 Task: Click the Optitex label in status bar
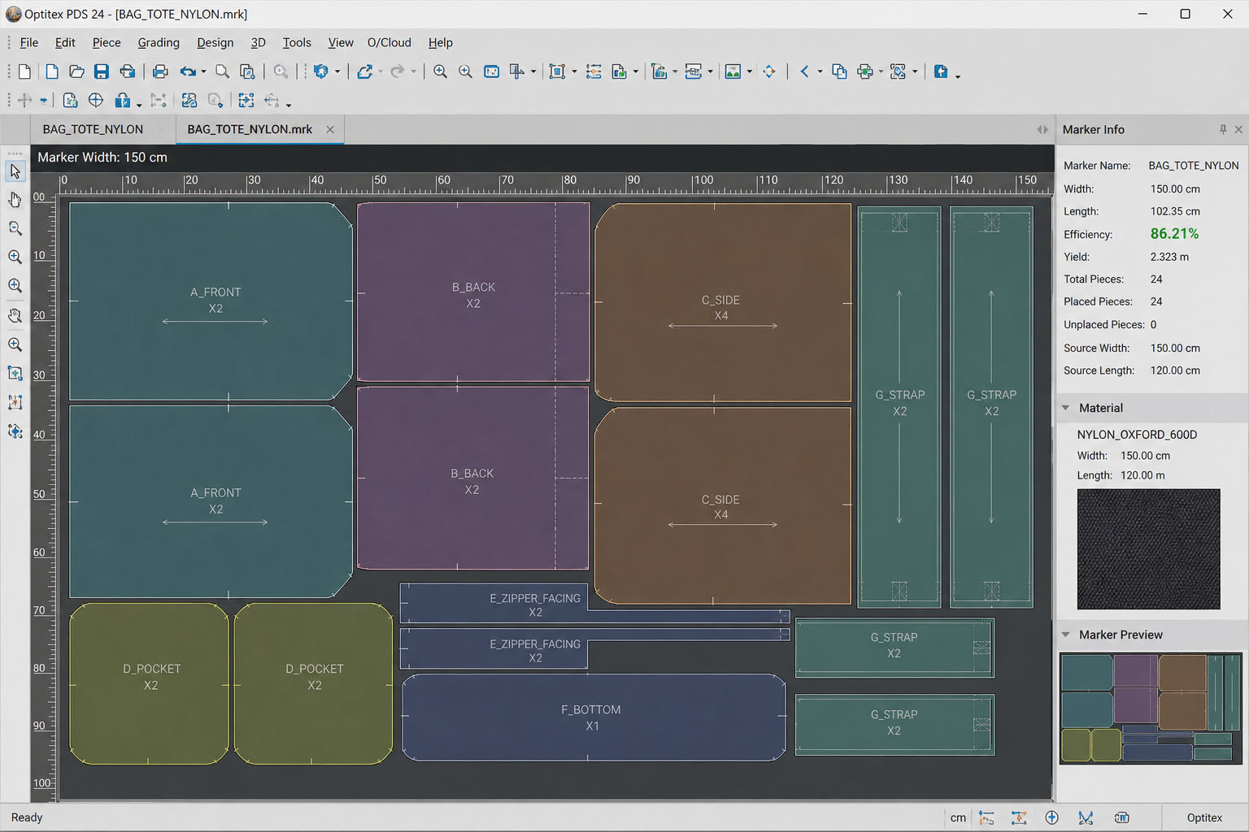tap(1204, 817)
